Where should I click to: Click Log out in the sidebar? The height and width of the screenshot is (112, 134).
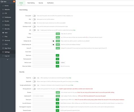coord(8,56)
